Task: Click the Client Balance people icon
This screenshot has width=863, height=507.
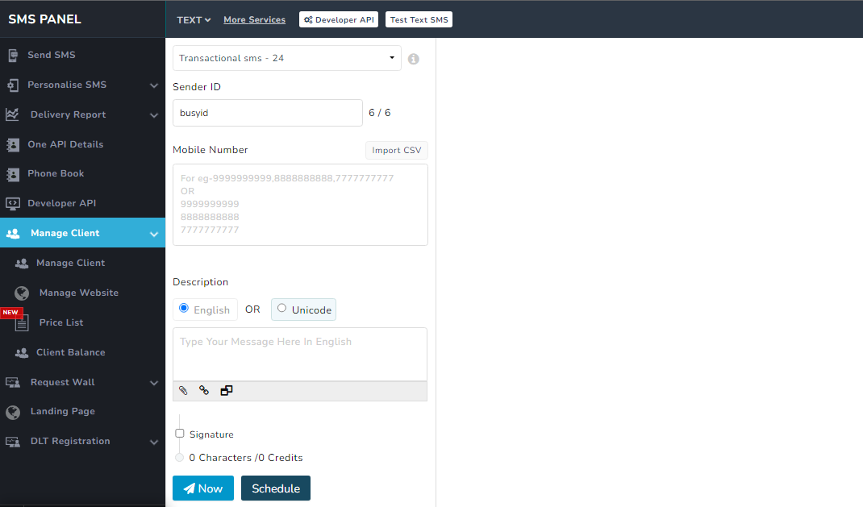Action: pos(22,352)
